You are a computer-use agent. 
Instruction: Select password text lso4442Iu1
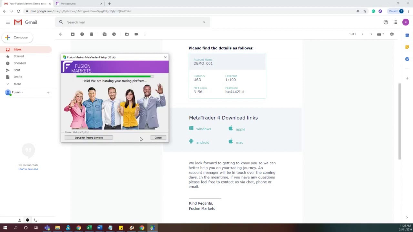(x=235, y=92)
